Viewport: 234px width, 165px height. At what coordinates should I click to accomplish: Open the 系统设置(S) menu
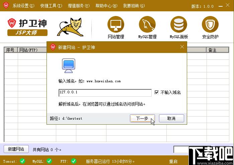tap(23, 6)
